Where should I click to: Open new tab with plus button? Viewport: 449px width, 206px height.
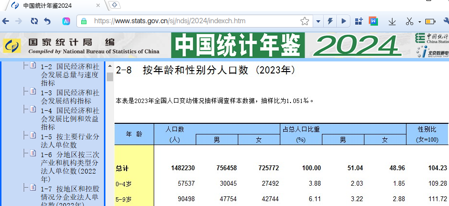(x=115, y=5)
